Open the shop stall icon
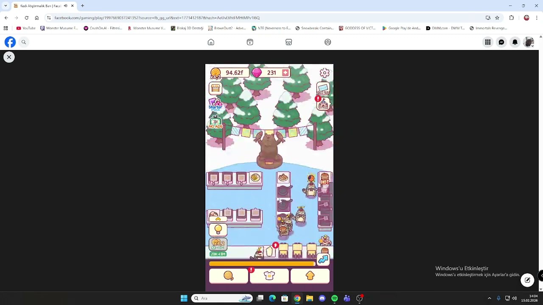The height and width of the screenshot is (305, 543). pos(216,88)
